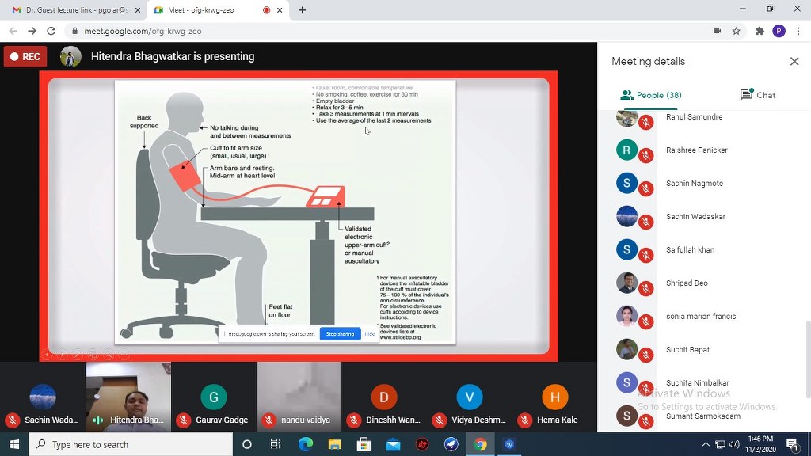Viewport: 811px width, 456px height.
Task: Open Task View on taskbar
Action: click(275, 444)
